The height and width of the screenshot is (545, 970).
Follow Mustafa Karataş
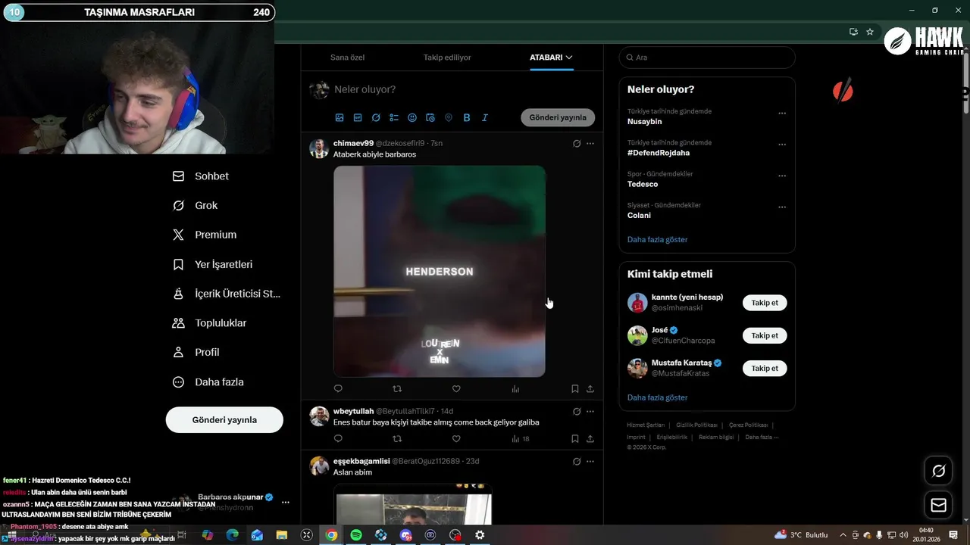click(x=765, y=369)
